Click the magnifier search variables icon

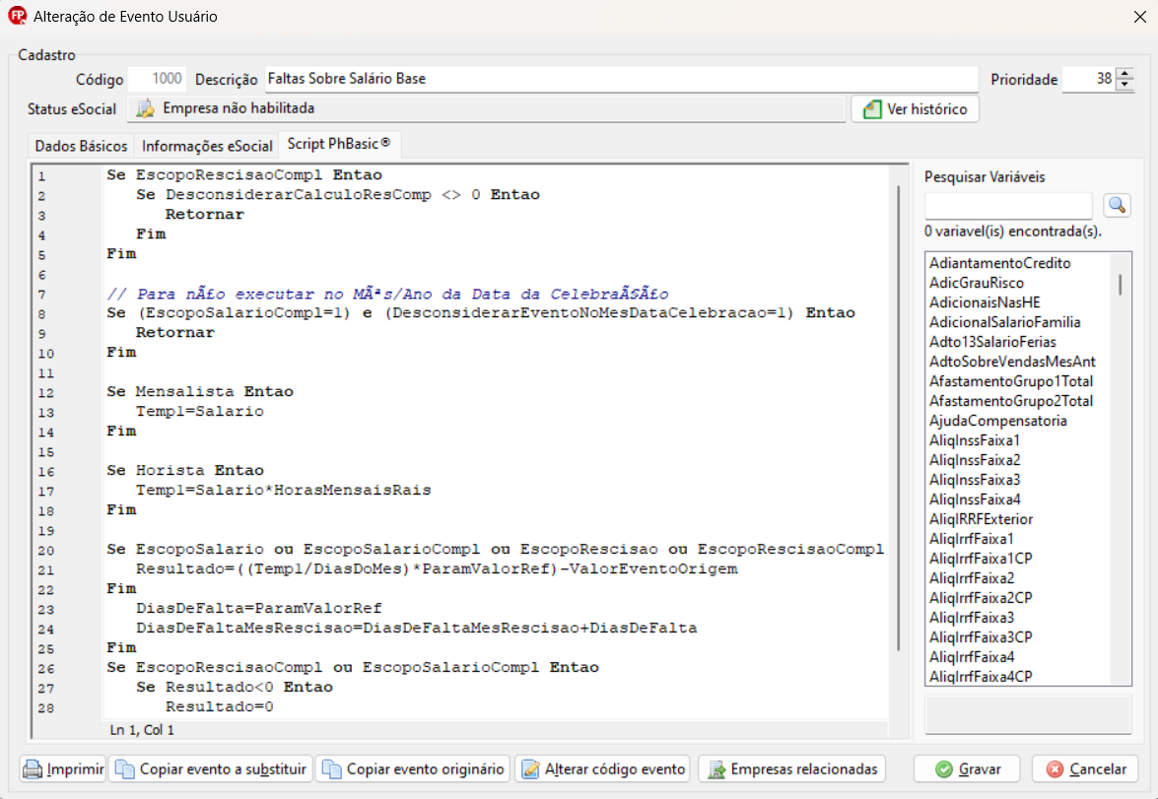pos(1117,205)
